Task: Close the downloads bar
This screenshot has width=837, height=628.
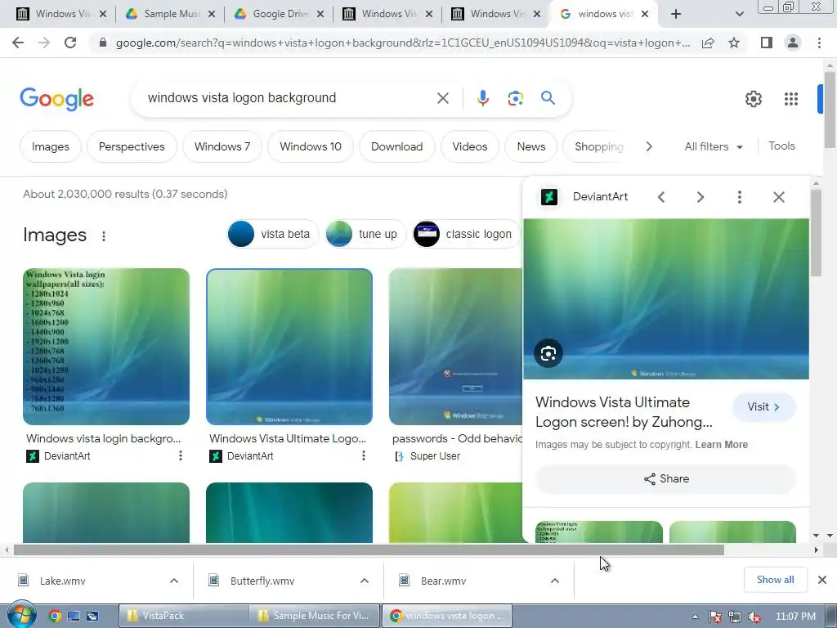Action: point(822,580)
